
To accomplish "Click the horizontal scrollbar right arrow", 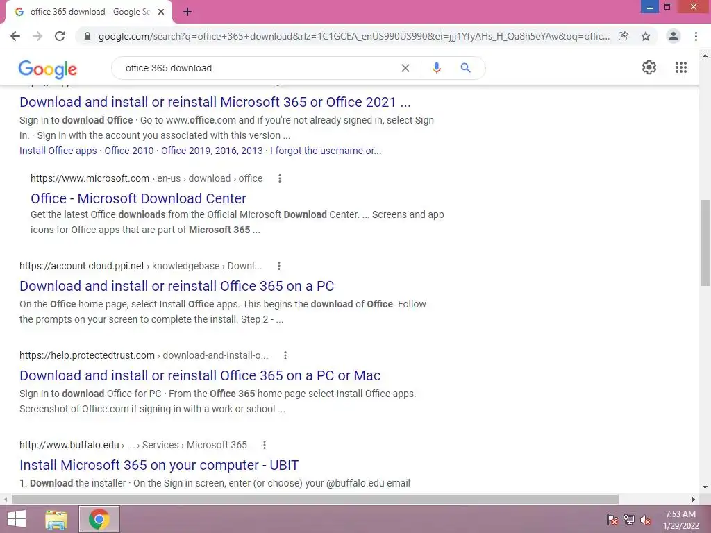I will pyautogui.click(x=694, y=499).
